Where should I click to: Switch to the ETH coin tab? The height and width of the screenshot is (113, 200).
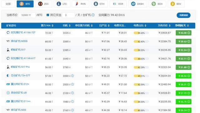click(x=99, y=4)
